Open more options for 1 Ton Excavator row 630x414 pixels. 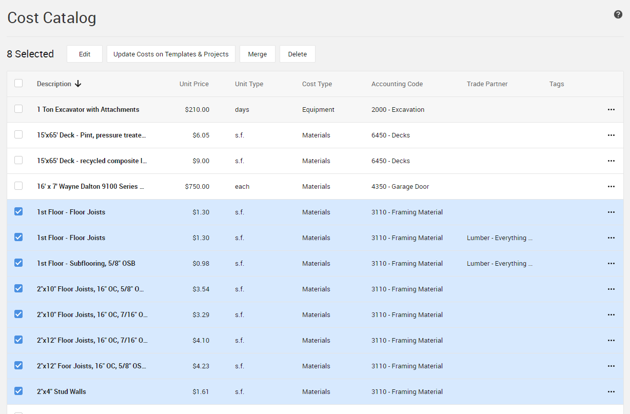pyautogui.click(x=611, y=110)
